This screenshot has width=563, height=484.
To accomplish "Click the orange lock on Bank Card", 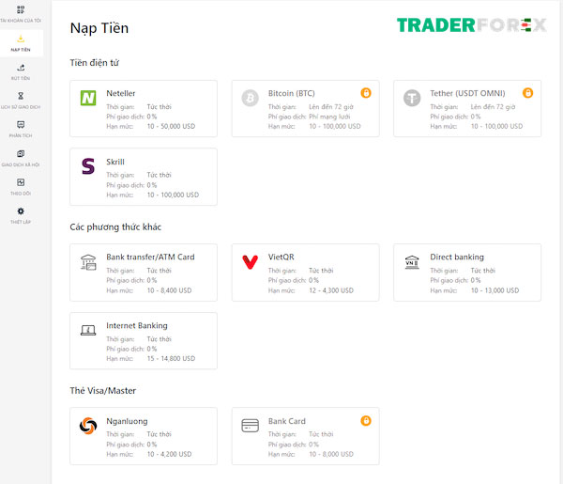I will (366, 421).
